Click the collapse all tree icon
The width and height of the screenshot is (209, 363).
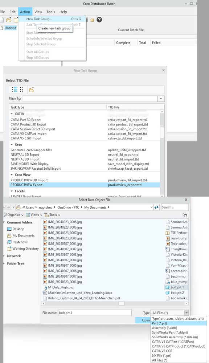[22, 89]
